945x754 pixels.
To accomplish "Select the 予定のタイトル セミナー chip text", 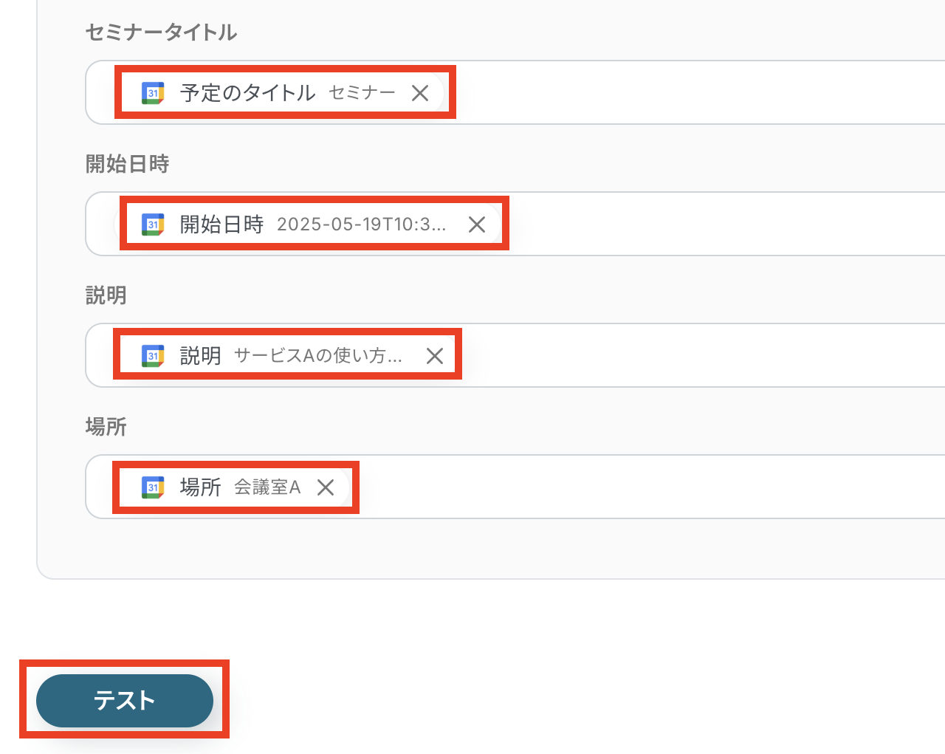I will coord(288,93).
